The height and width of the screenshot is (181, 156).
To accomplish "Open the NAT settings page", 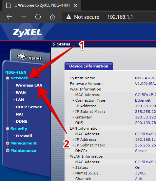I will 20,114.
